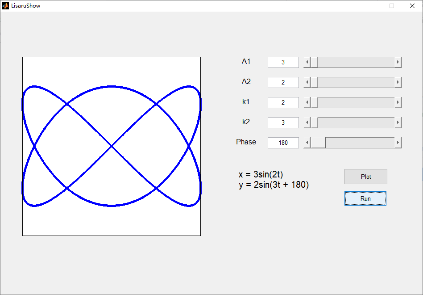Click the A2 slider right arrow
Viewport: 423px width, 295px height.
click(x=398, y=82)
